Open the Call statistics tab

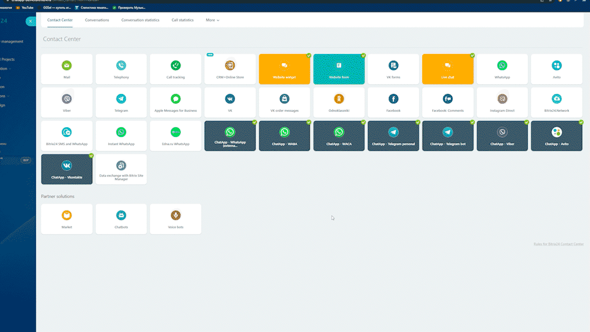point(183,20)
